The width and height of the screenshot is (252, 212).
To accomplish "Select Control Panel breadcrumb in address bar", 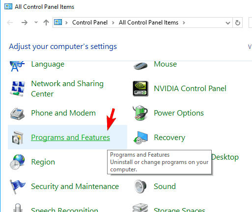I will [x=90, y=23].
